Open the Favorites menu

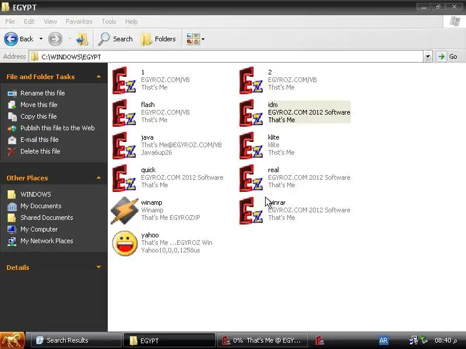pyautogui.click(x=79, y=22)
